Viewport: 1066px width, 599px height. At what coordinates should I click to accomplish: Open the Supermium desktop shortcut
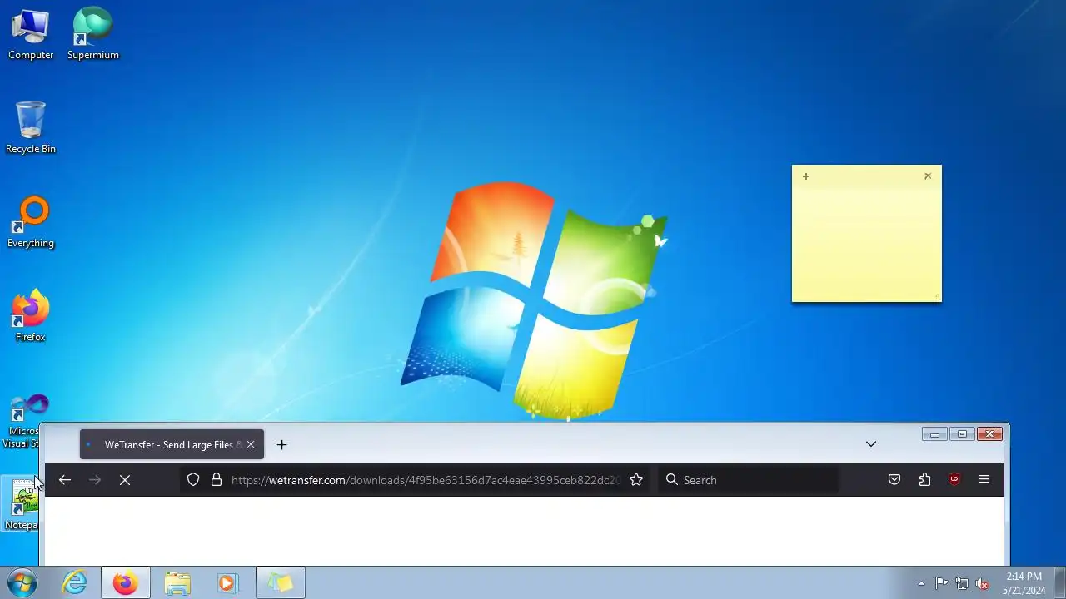92,35
